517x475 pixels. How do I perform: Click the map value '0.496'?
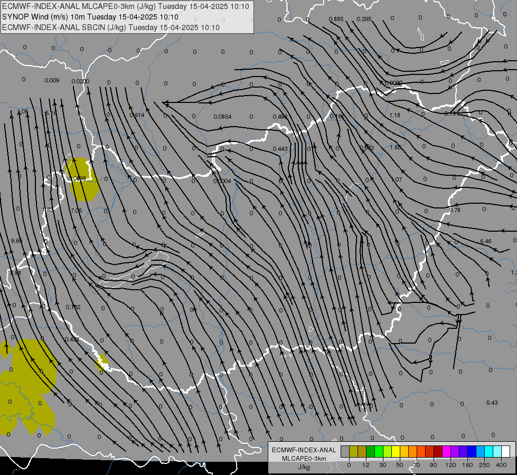tap(280, 117)
